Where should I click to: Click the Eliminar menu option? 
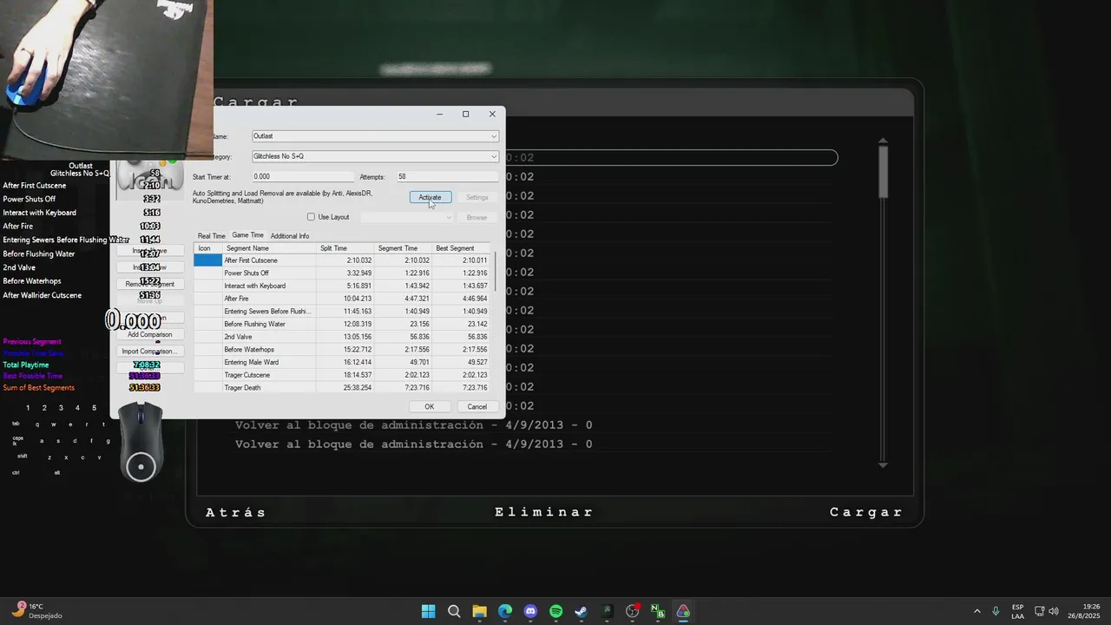pos(544,512)
